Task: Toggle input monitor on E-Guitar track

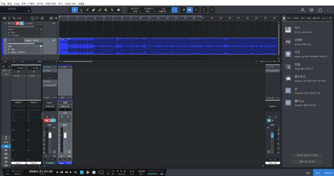Action: click(x=22, y=23)
